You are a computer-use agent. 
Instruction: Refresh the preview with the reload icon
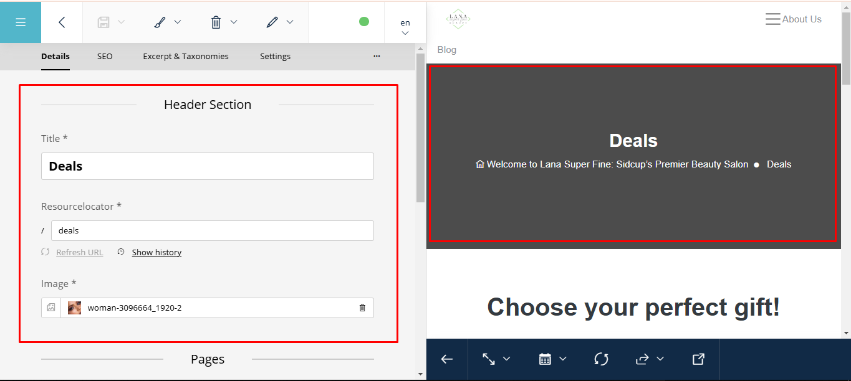pyautogui.click(x=601, y=359)
